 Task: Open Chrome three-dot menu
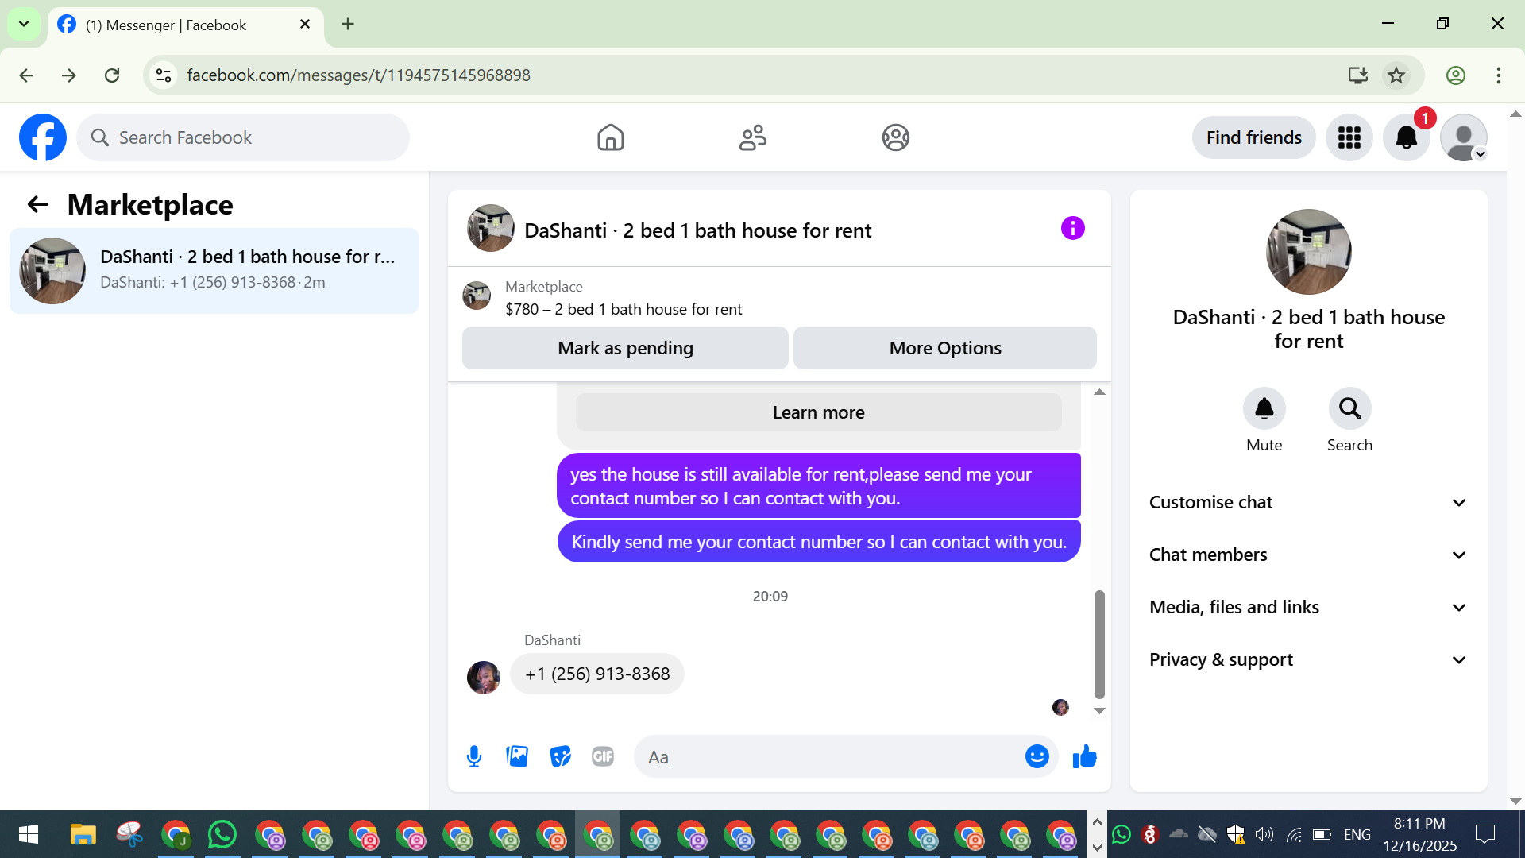point(1499,75)
